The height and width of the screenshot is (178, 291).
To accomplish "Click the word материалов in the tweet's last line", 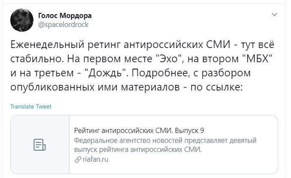I will pos(150,87).
